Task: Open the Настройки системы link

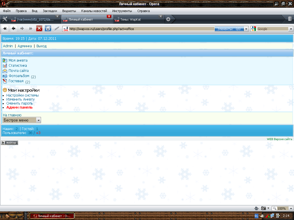Action: 22,95
